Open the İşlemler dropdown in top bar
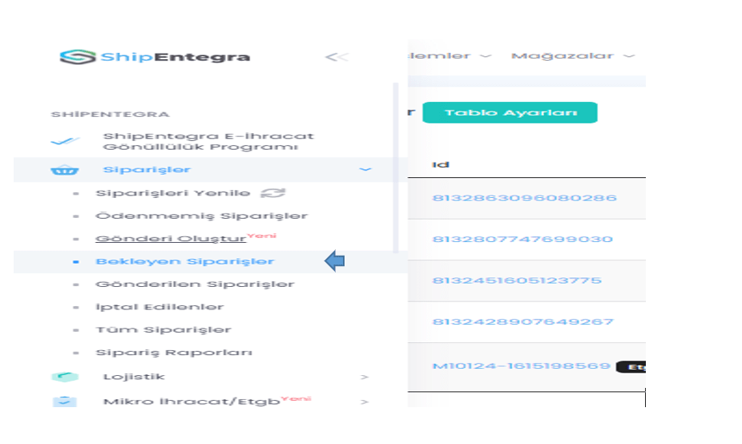Viewport: 742px width, 444px height. coord(450,56)
